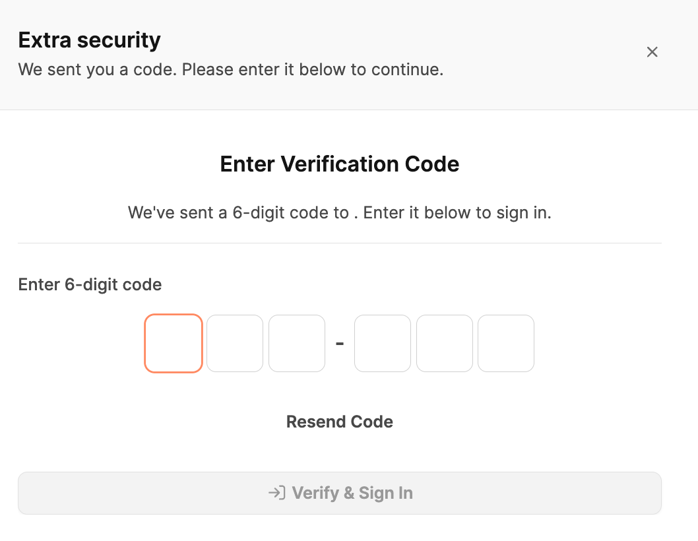Select the second code digit box

point(235,343)
